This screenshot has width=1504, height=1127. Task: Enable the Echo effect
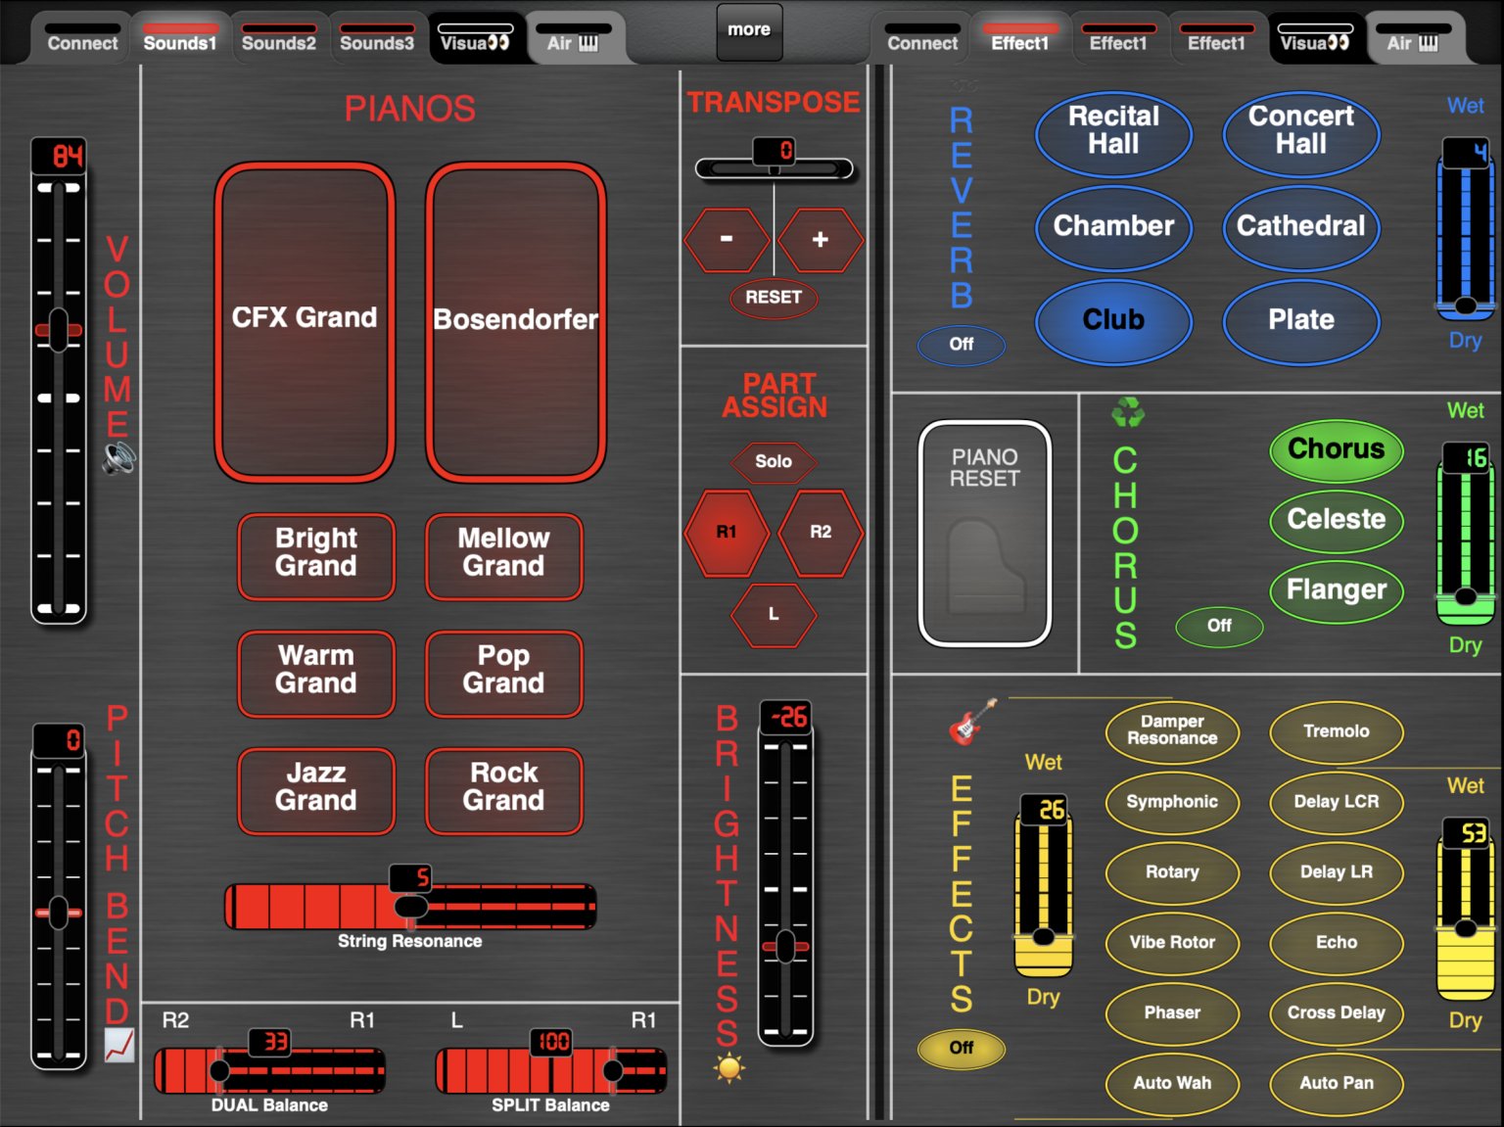point(1337,943)
